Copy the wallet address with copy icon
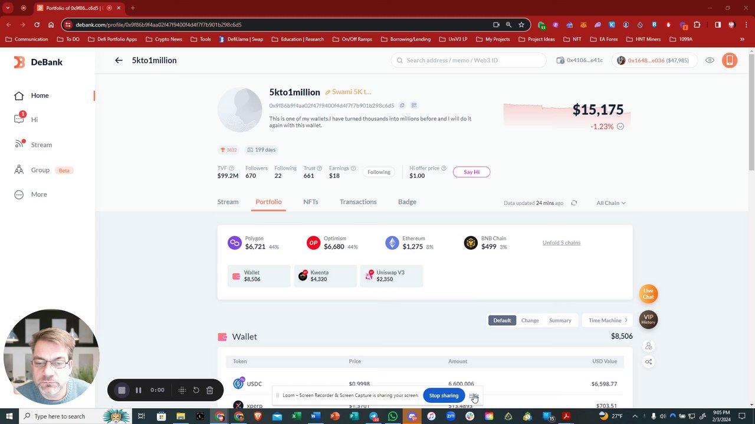The image size is (755, 424). pyautogui.click(x=402, y=105)
